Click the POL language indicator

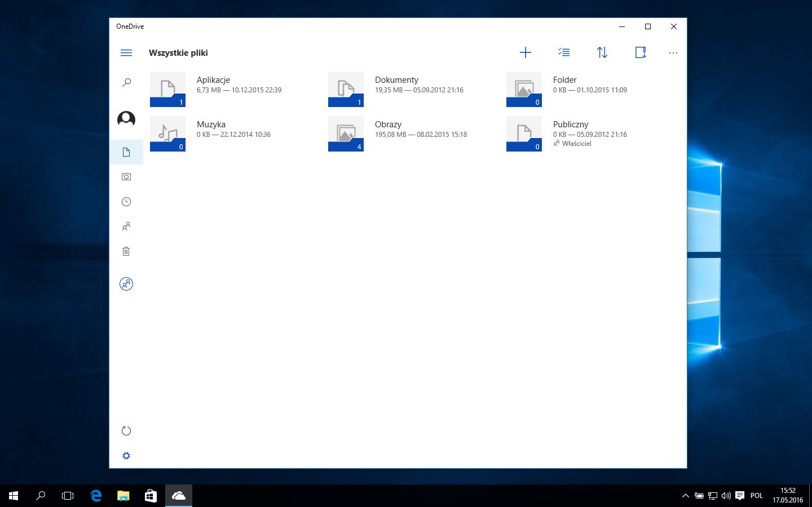tap(757, 496)
